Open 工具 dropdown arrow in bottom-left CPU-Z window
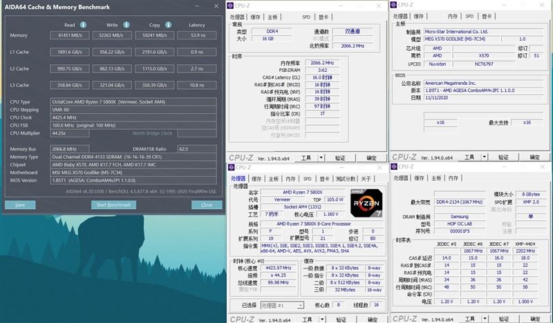The width and height of the screenshot is (553, 323). pos(322,320)
